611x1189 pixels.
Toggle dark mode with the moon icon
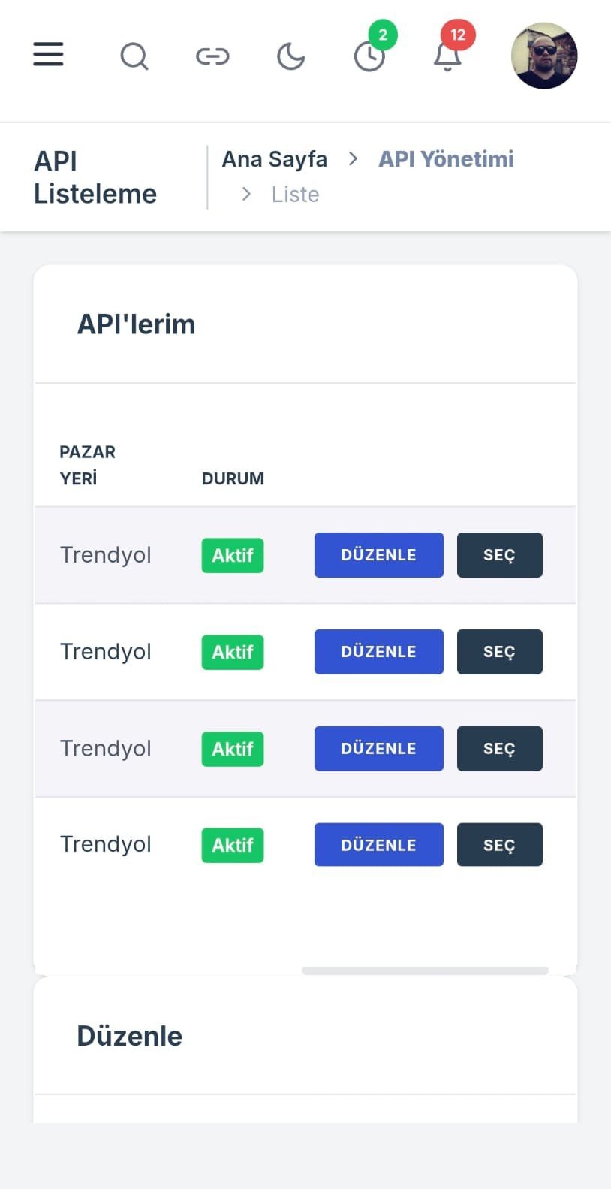point(290,56)
